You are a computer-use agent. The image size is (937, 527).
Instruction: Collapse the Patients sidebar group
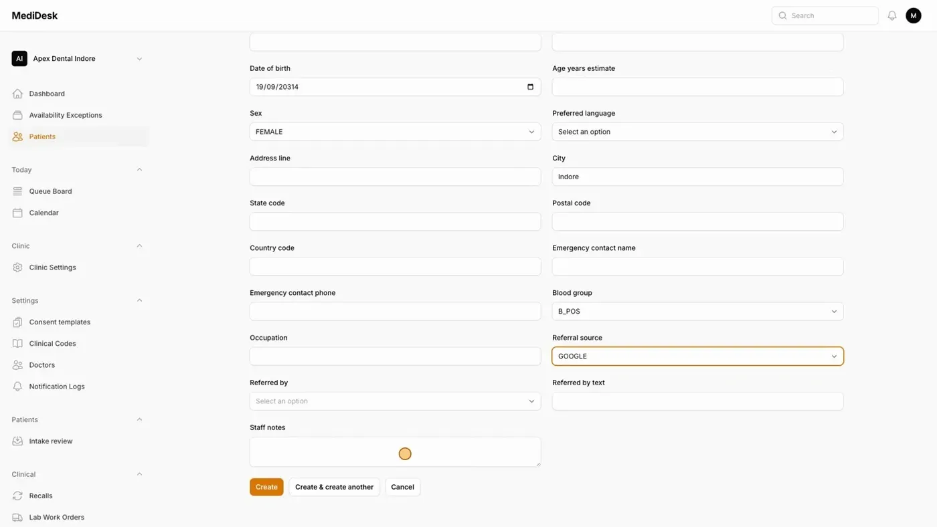139,420
